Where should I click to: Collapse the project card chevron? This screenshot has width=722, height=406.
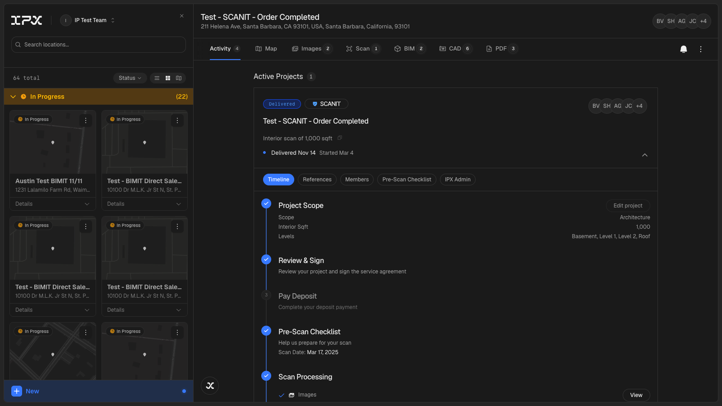click(x=645, y=155)
